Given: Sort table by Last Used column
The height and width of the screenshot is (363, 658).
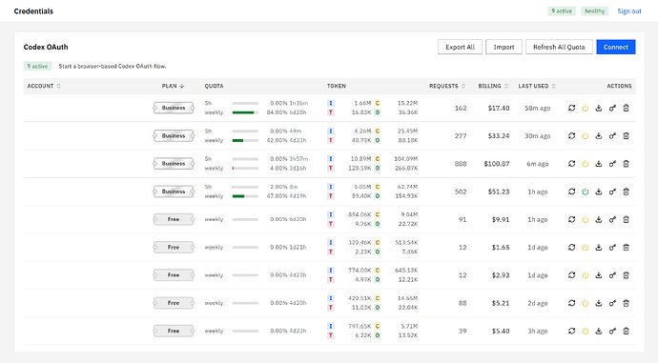Looking at the screenshot, I should 537,86.
